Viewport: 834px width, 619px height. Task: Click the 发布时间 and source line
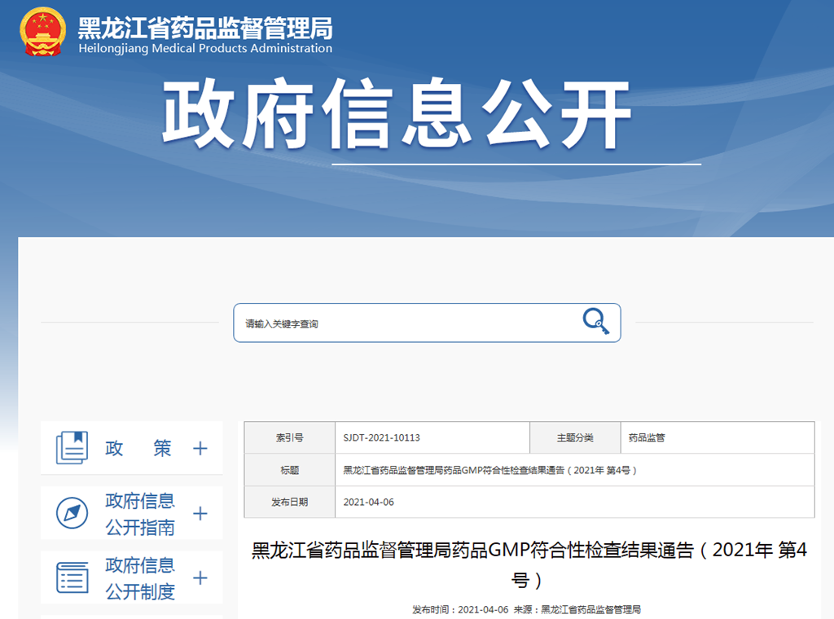526,609
